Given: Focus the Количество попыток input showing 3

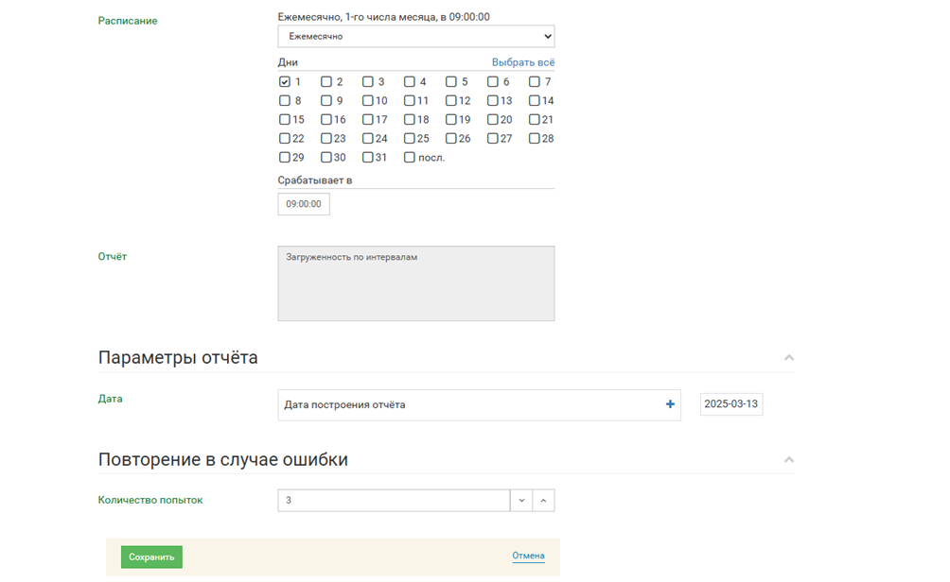Looking at the screenshot, I should 393,501.
